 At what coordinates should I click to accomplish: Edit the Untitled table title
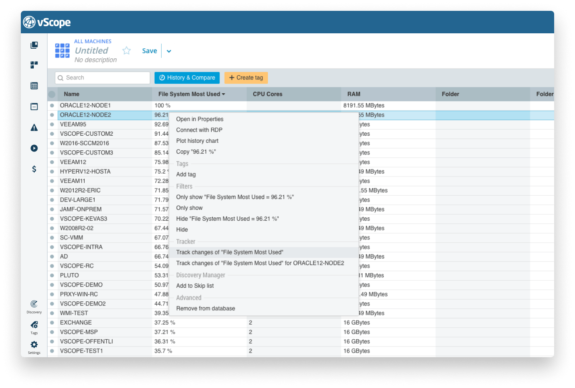coord(91,50)
